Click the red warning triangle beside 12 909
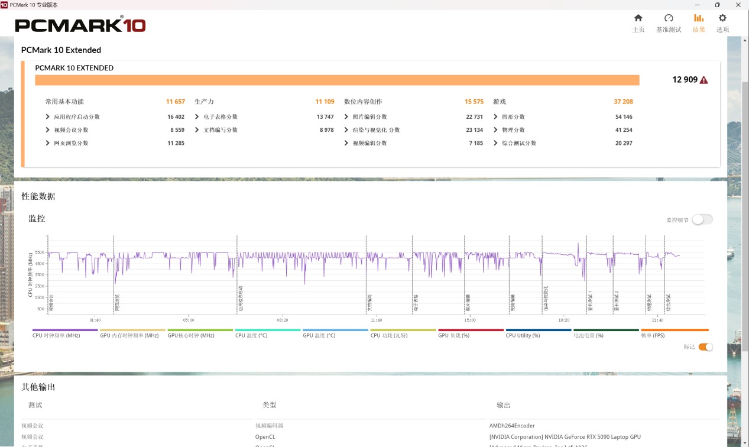Screen dimensions: 749x447 pyautogui.click(x=703, y=80)
